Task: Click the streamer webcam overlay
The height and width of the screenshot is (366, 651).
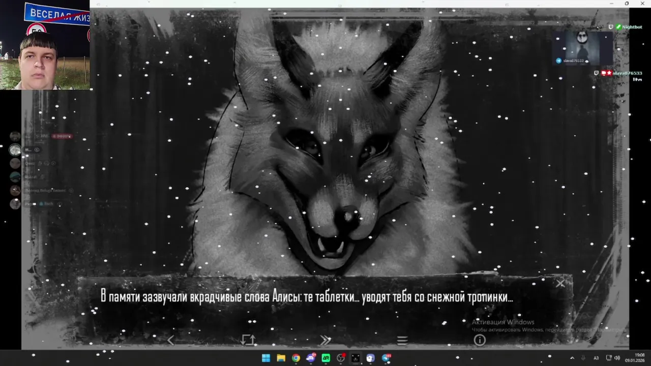Action: pyautogui.click(x=45, y=45)
